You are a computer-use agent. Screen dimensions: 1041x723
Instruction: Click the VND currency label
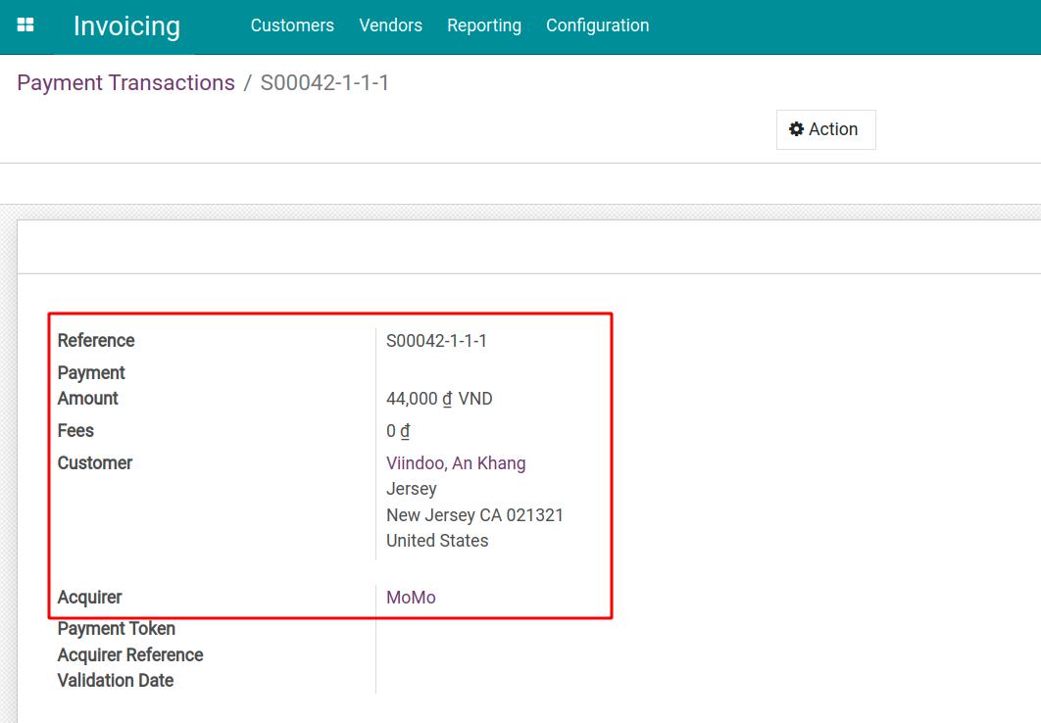[x=478, y=398]
